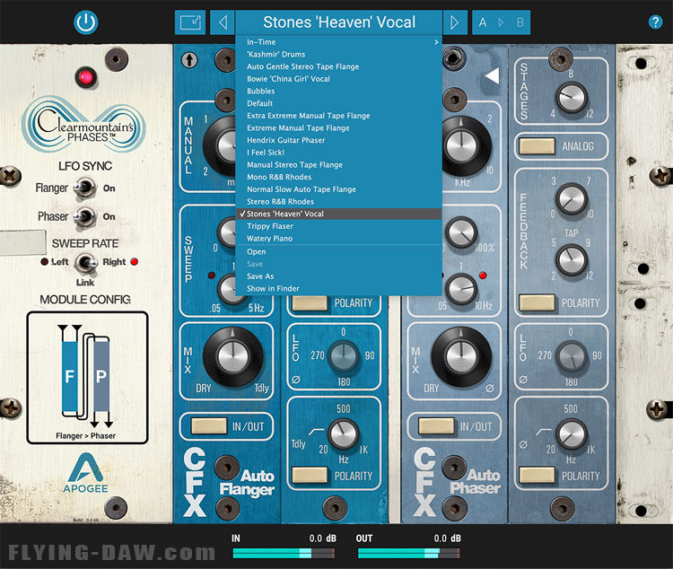Click Open in the preset menu

pos(338,251)
